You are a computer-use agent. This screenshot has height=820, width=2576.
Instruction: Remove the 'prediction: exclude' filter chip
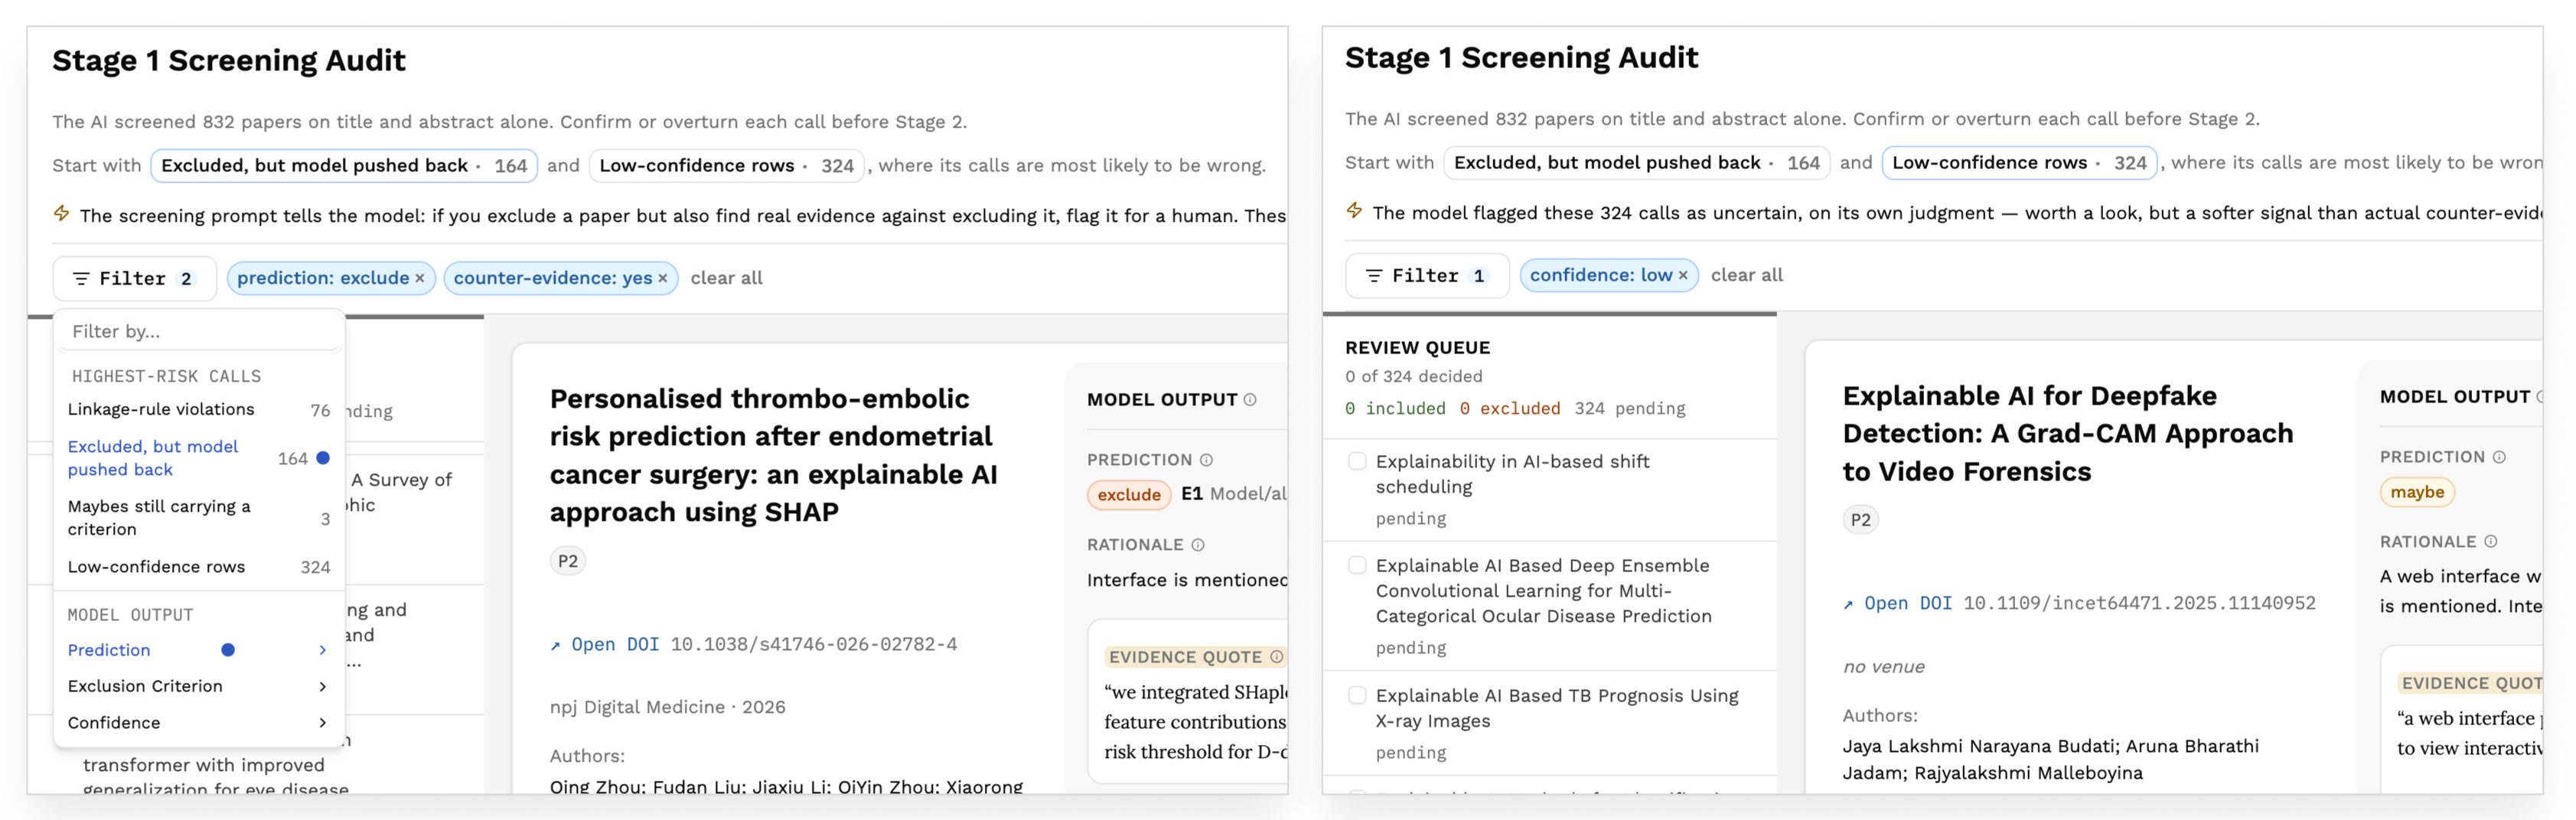click(420, 279)
